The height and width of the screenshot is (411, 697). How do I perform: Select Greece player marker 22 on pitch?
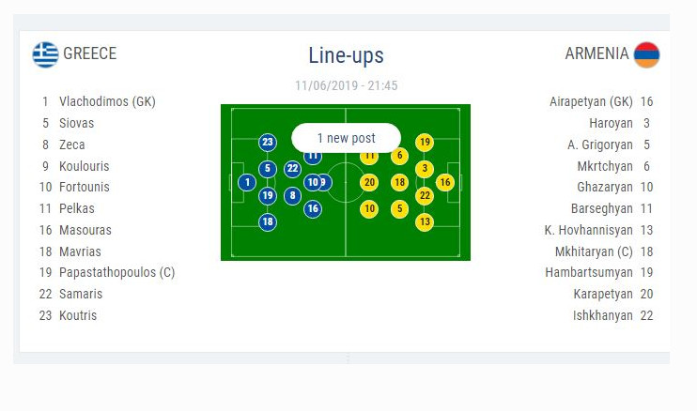coord(292,169)
